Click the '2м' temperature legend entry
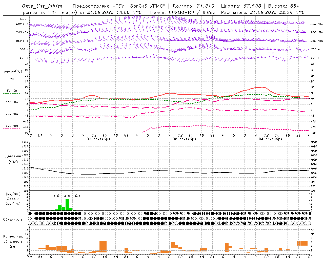The width and height of the screenshot is (324, 259). [x=12, y=79]
